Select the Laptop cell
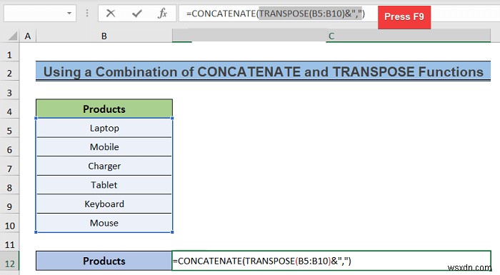The image size is (500, 275). (104, 128)
